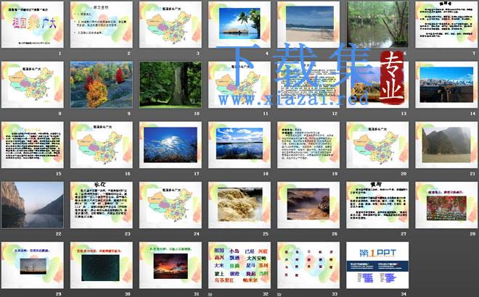Image resolution: width=479 pixels, height=297 pixels.
Task: Pick slide 8 China map thumbnail
Action: [33, 85]
